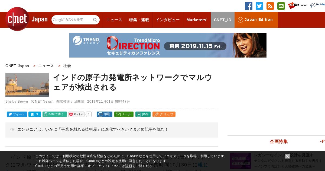Click the noteで書く button
This screenshot has height=171, width=325.
(x=55, y=114)
